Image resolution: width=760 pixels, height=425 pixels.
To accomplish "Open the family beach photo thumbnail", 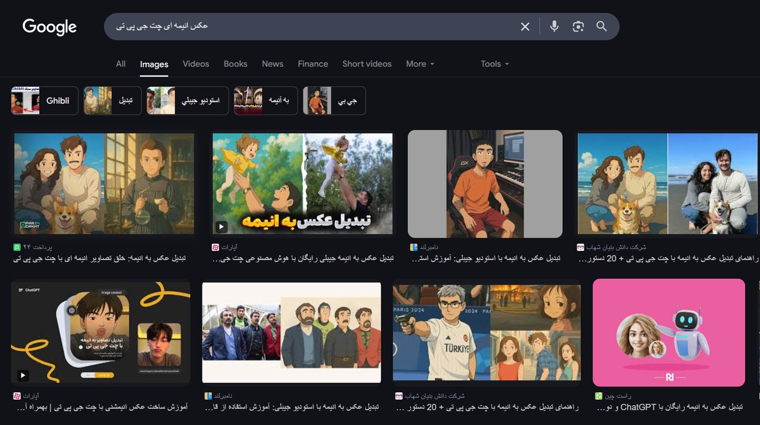I will coord(667,182).
